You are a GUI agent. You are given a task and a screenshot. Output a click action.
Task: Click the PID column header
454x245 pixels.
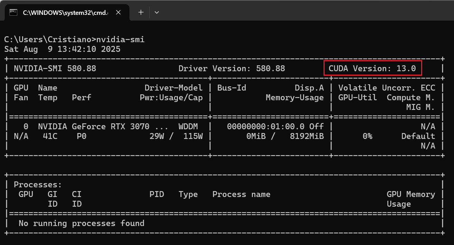[157, 194]
